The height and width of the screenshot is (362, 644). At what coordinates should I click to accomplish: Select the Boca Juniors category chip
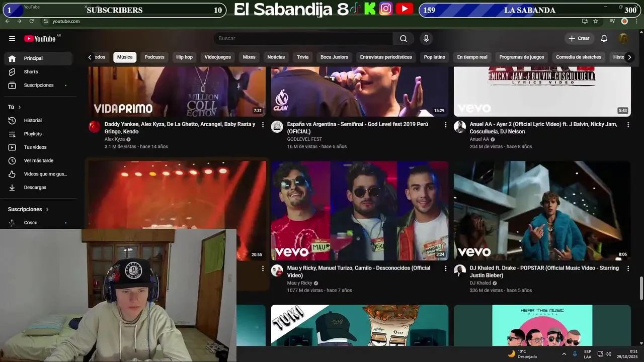[334, 57]
